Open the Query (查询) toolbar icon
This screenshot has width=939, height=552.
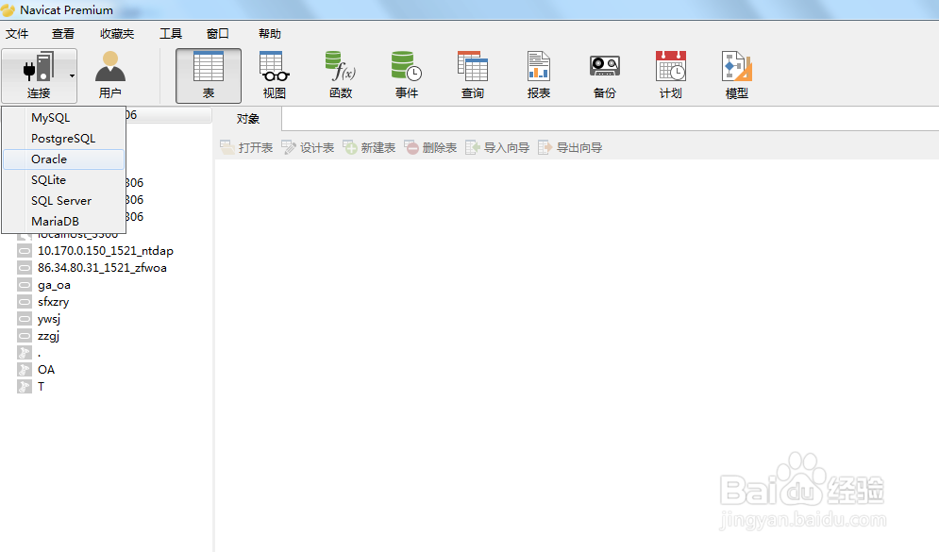coord(473,75)
